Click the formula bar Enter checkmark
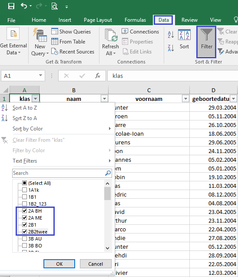The image size is (238, 277). pyautogui.click(x=82, y=76)
